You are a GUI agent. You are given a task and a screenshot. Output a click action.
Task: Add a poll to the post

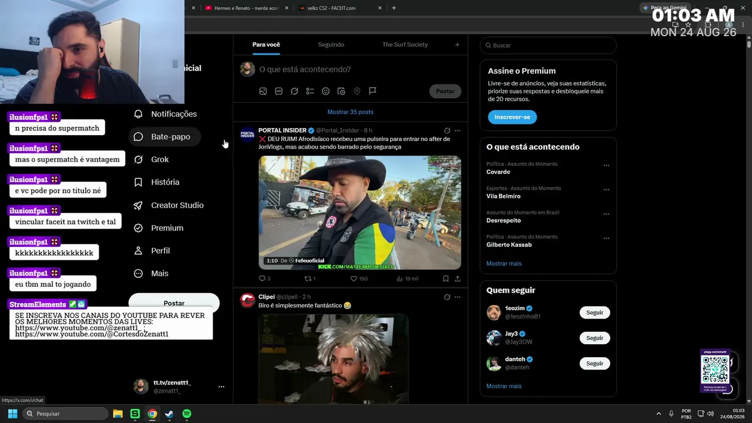pyautogui.click(x=310, y=91)
